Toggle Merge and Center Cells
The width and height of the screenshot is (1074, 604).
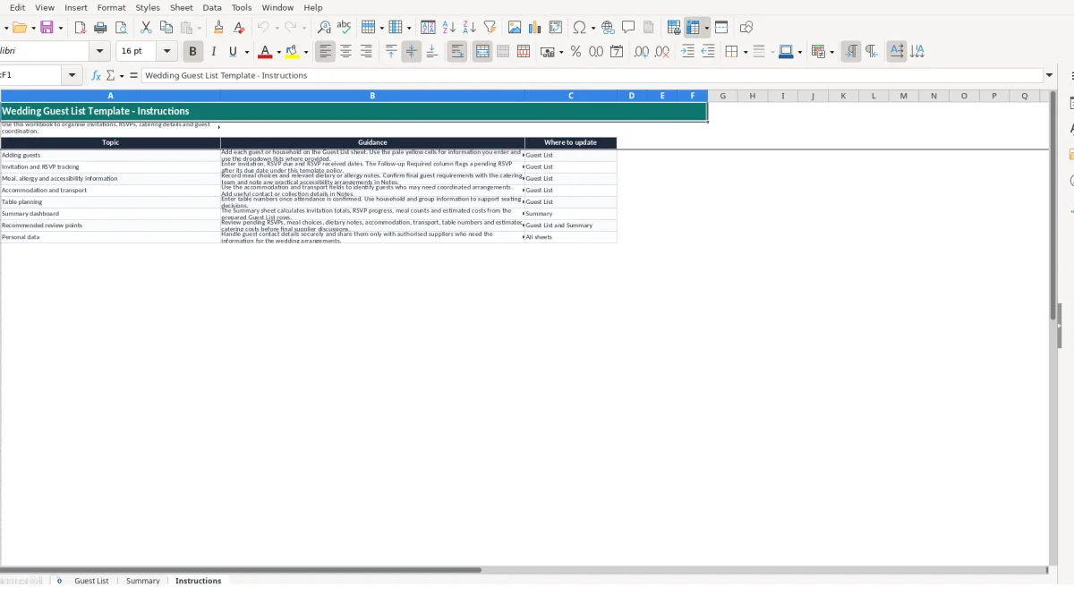click(x=482, y=52)
